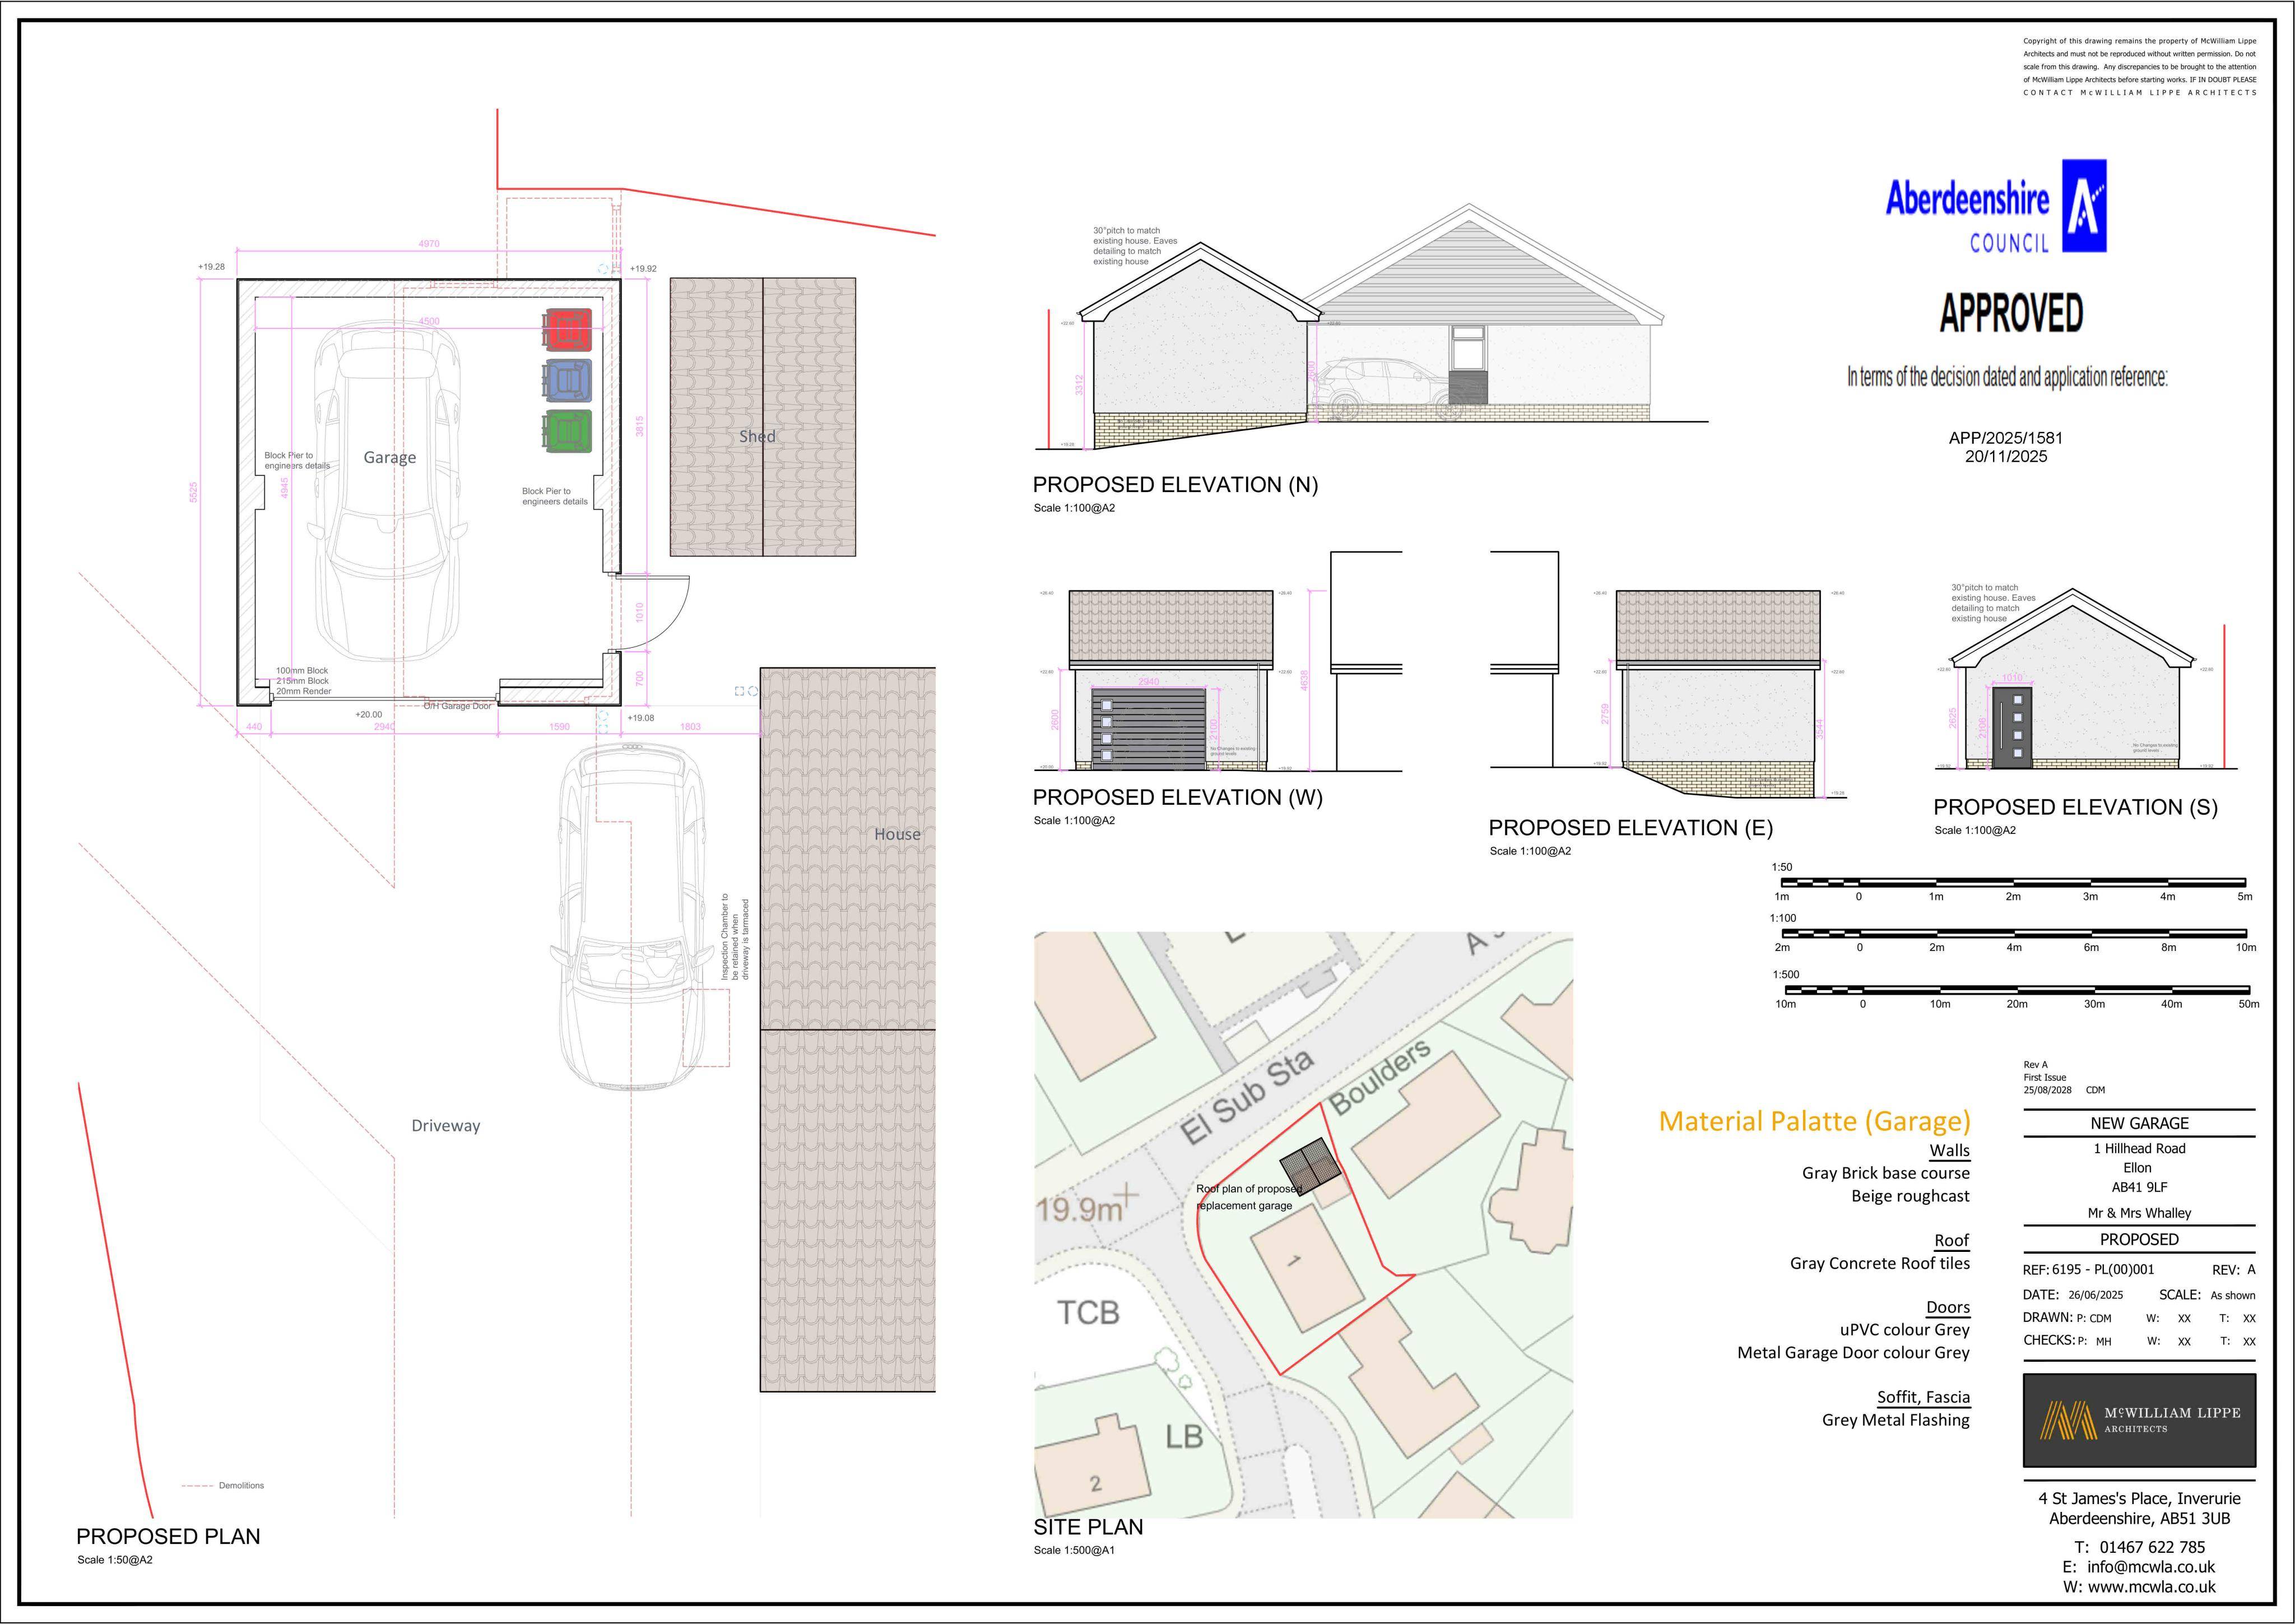Click 'Beige roughcast' wall material text

pyautogui.click(x=1910, y=1196)
